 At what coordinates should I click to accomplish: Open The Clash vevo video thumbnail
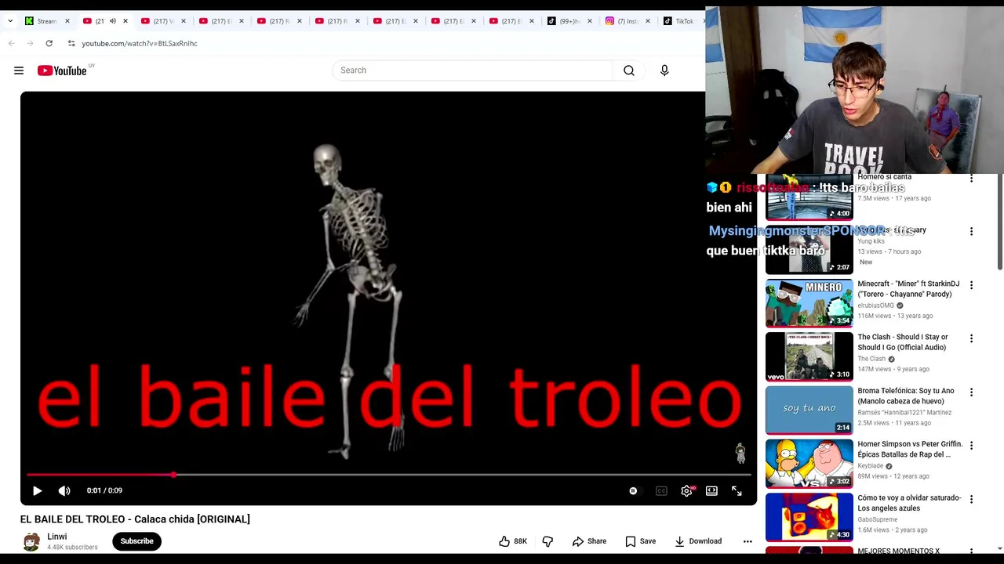[809, 356]
